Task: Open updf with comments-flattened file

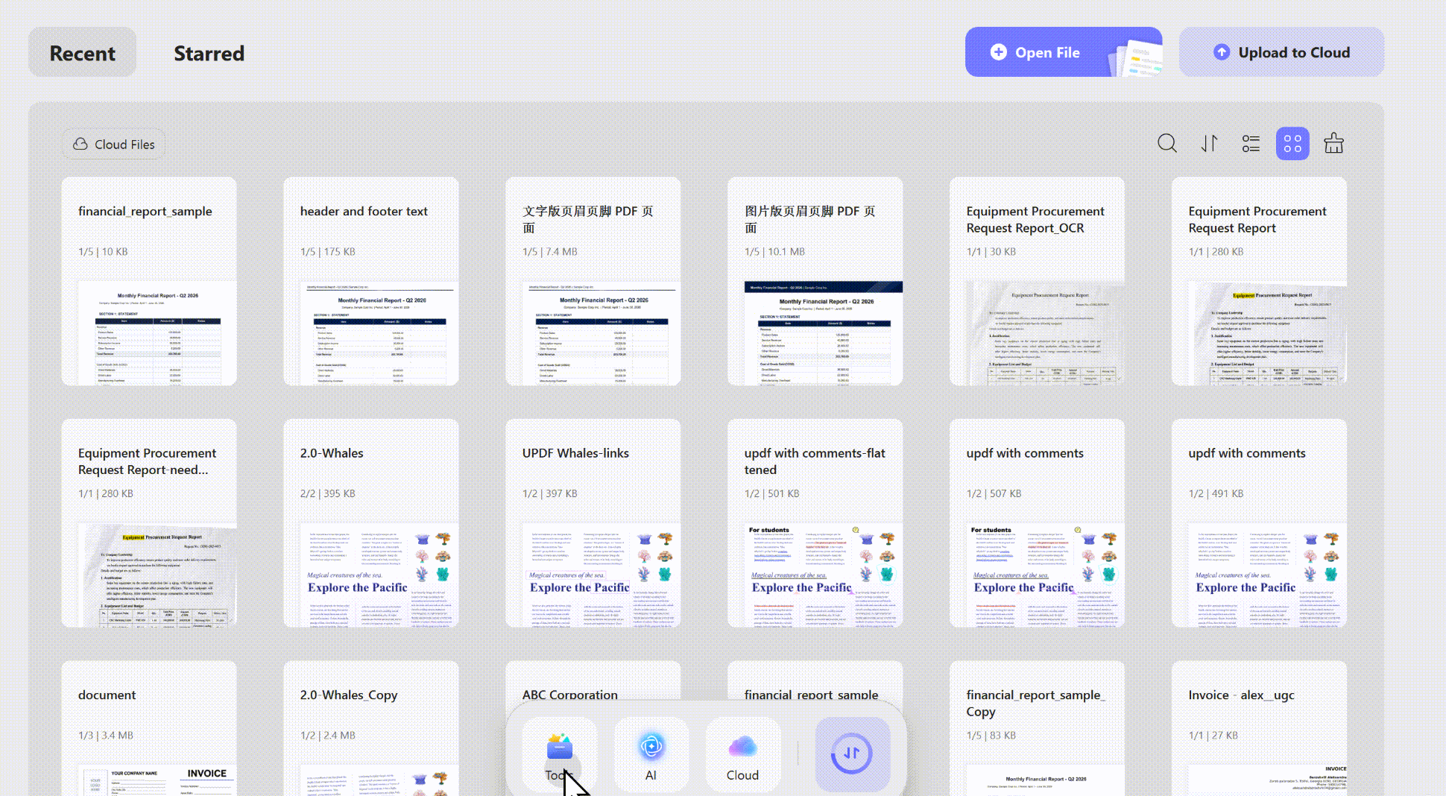Action: pos(815,523)
